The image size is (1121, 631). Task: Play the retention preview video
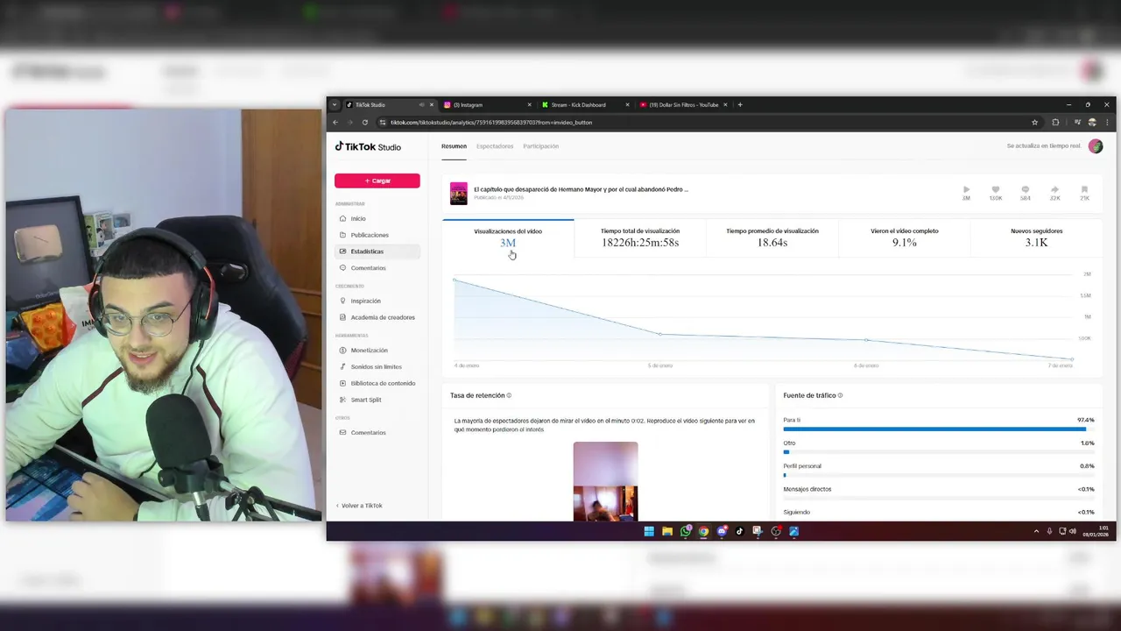[605, 481]
